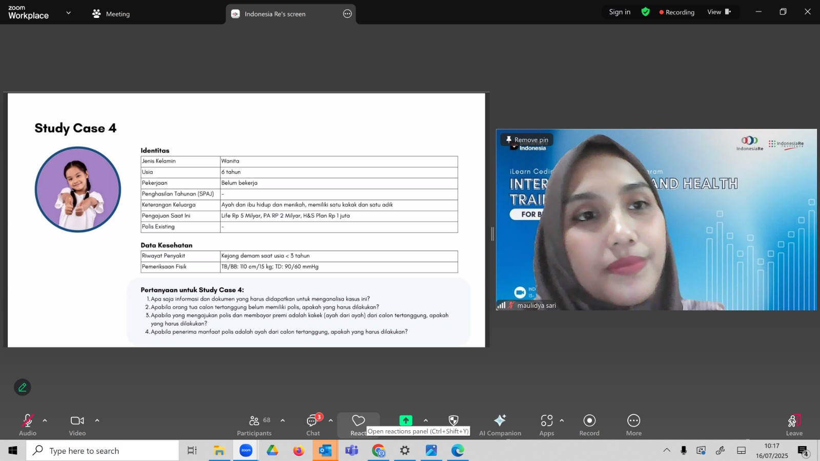Open the Participants panel

coord(254,425)
